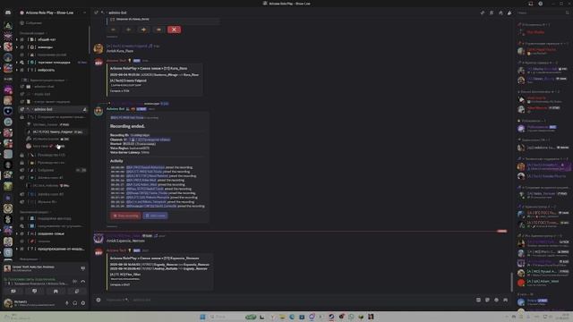
Task: Open the help icon in title bar
Action: tap(541, 4)
